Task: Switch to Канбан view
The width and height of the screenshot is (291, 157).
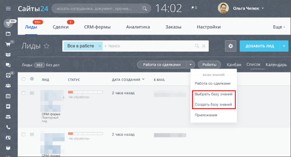Action: 234,65
